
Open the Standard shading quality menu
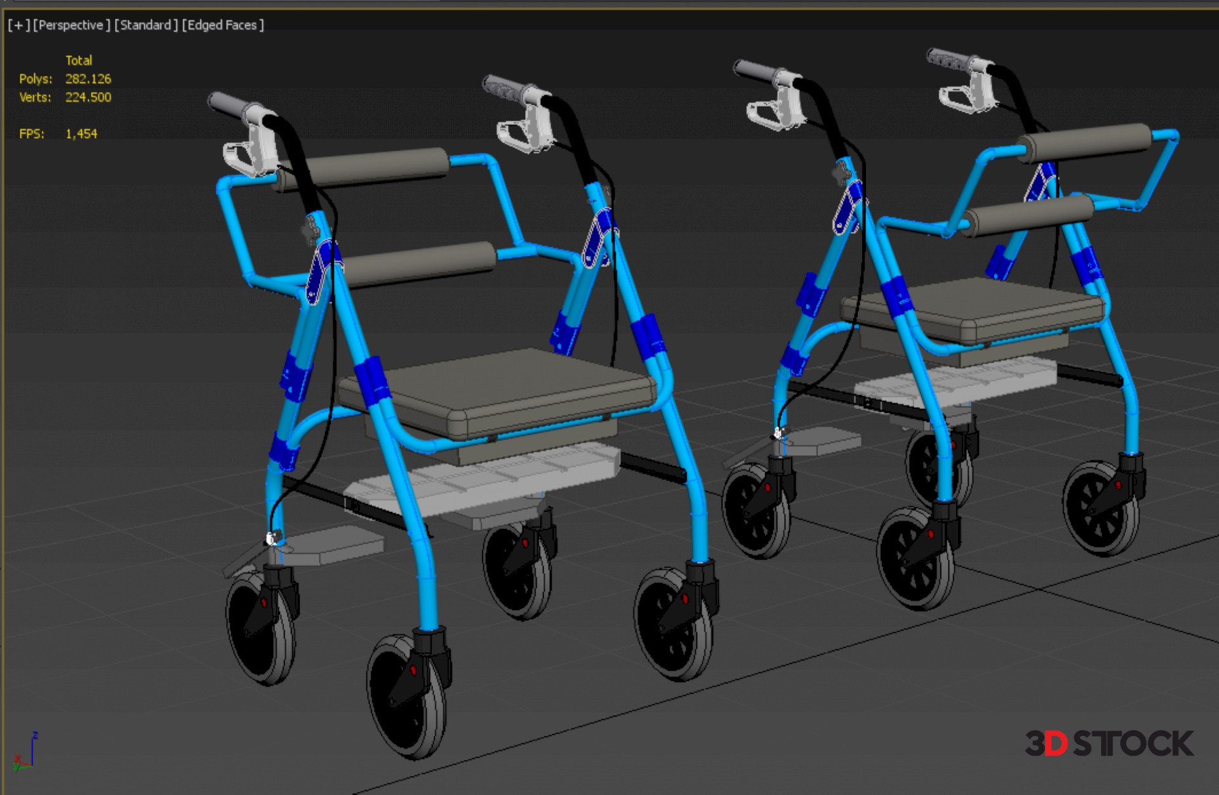point(145,25)
